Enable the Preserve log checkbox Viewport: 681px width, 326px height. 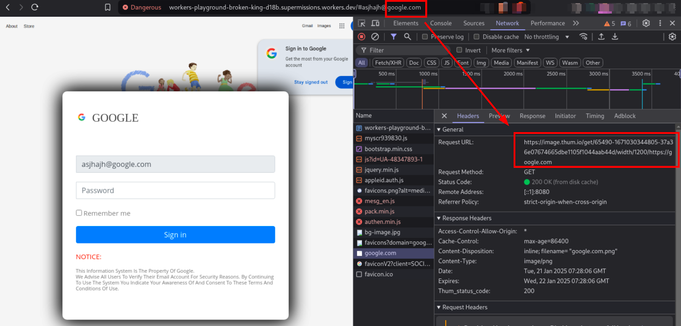click(x=425, y=37)
